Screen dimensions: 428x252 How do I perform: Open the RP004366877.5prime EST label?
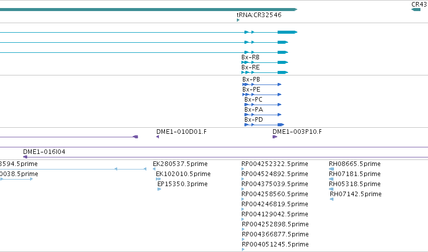[x=276, y=234]
